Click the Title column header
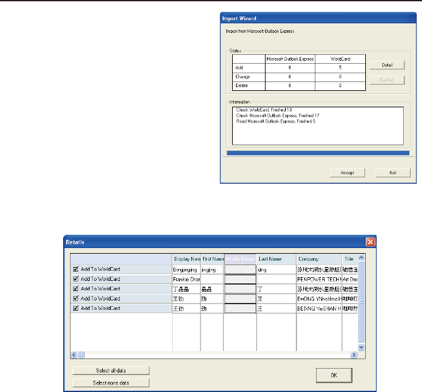Image resolution: width=422 pixels, height=392 pixels. click(350, 259)
